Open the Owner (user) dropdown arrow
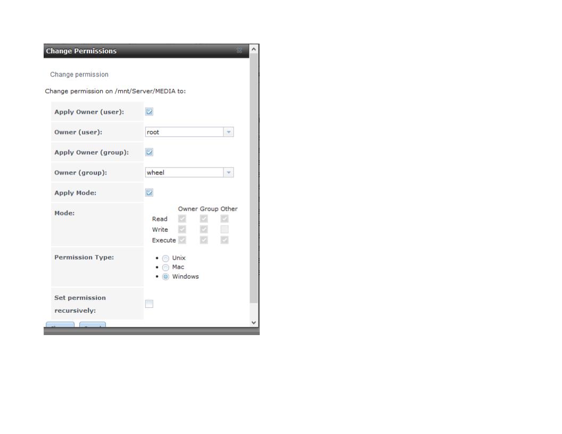562x434 pixels. (228, 132)
